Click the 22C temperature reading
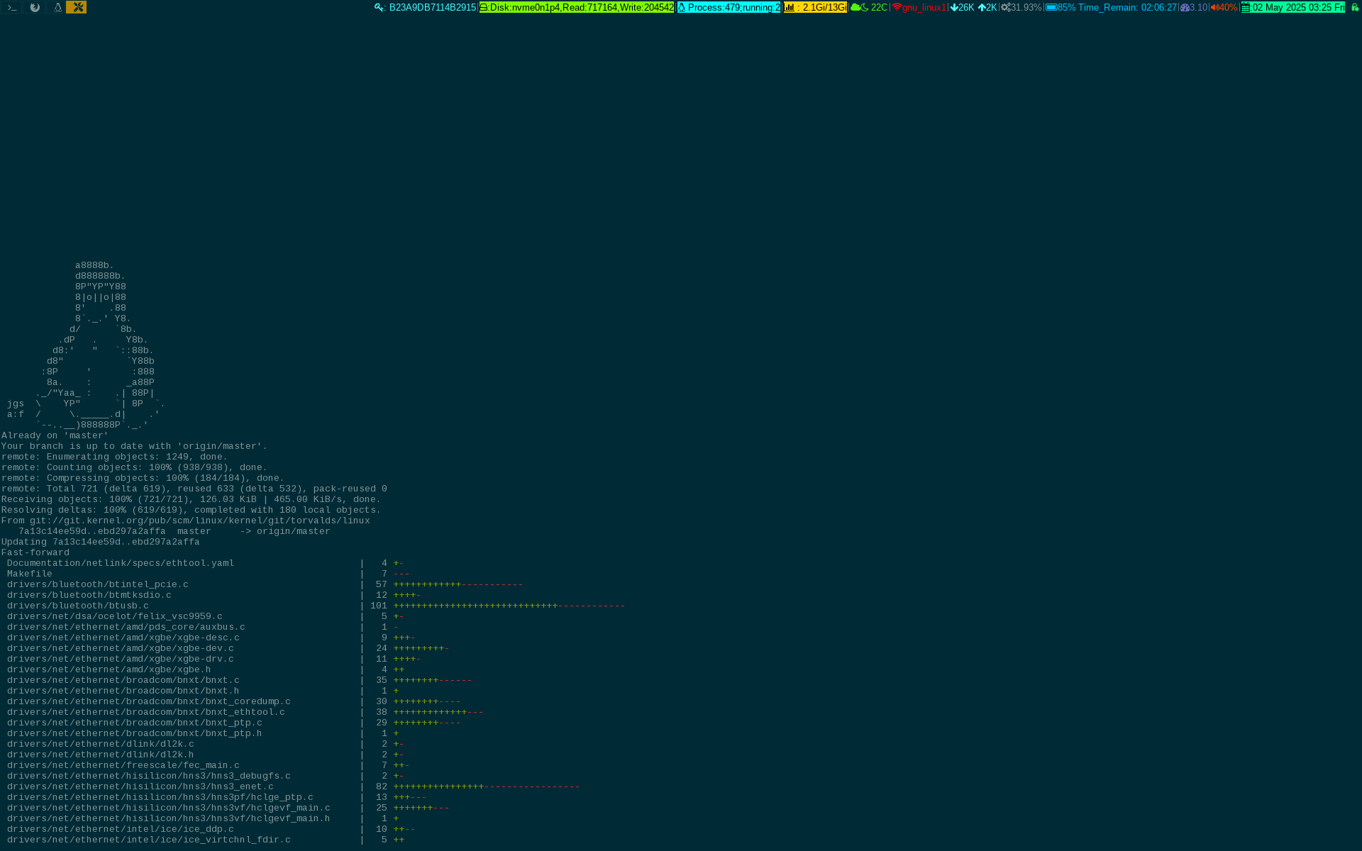Screen dimensions: 1362x851 click(x=879, y=7)
